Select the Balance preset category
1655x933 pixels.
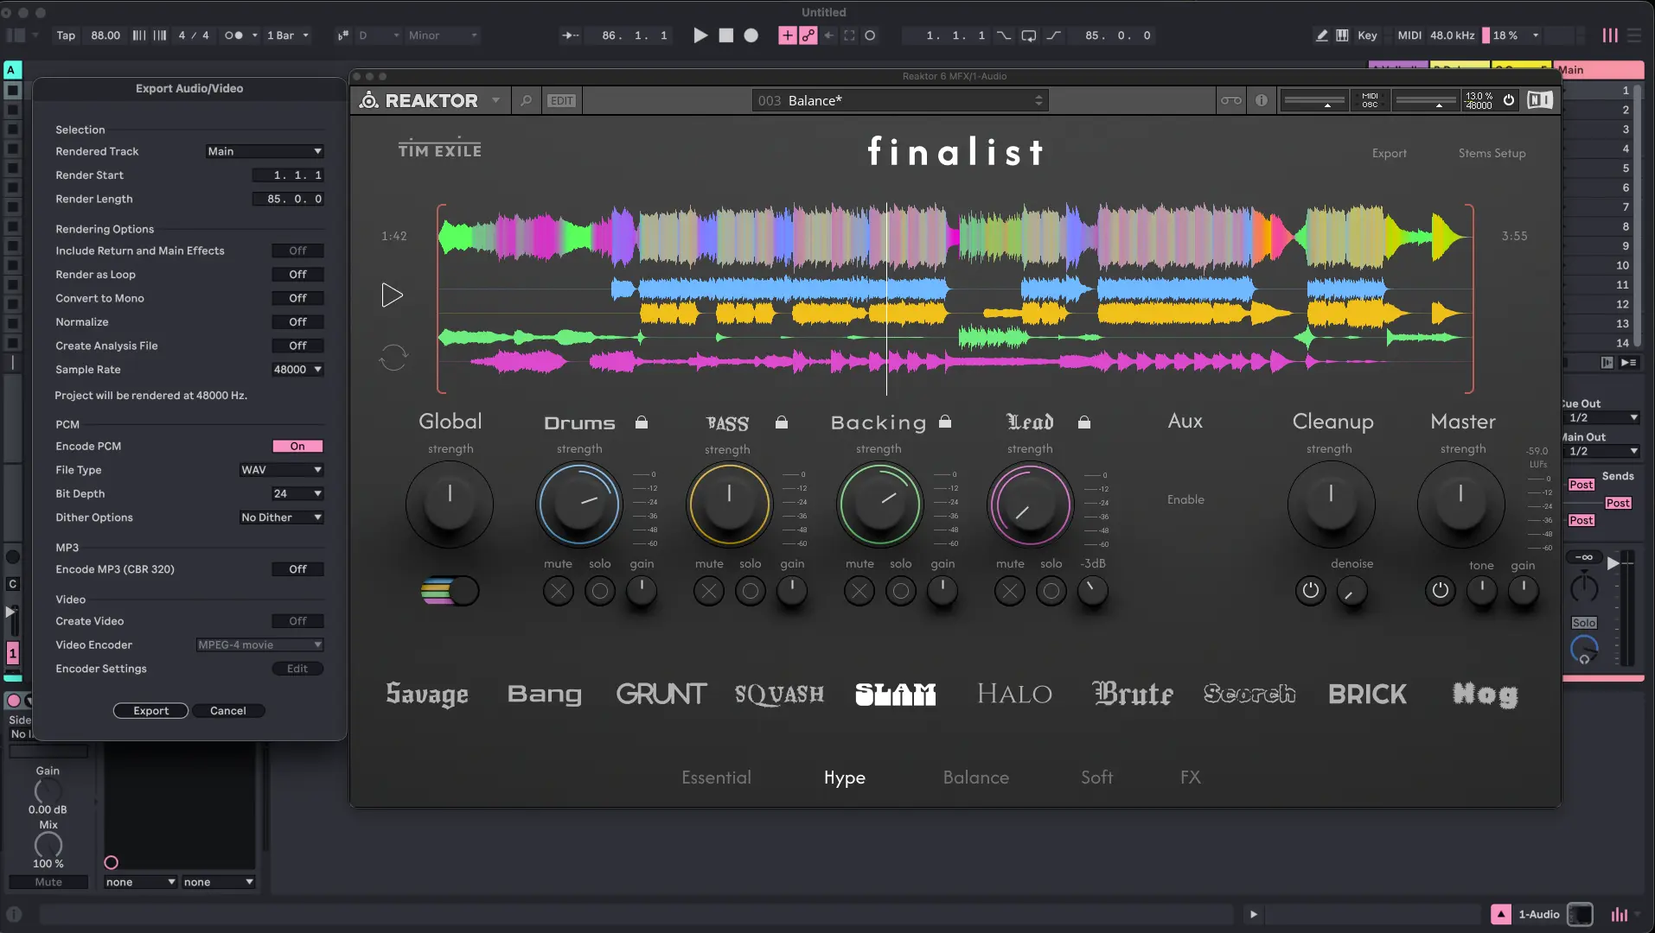976,777
